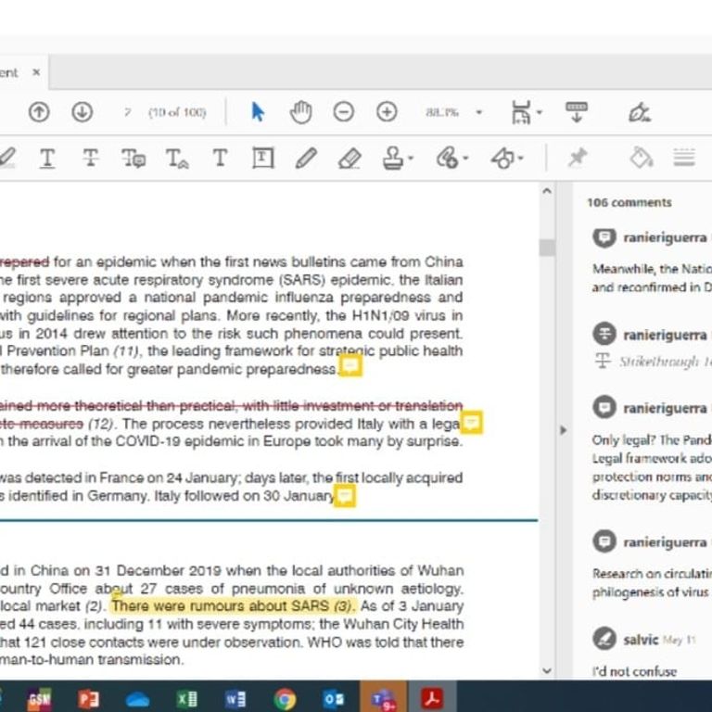Close the current document tab
Image resolution: width=712 pixels, height=712 pixels.
pyautogui.click(x=36, y=72)
